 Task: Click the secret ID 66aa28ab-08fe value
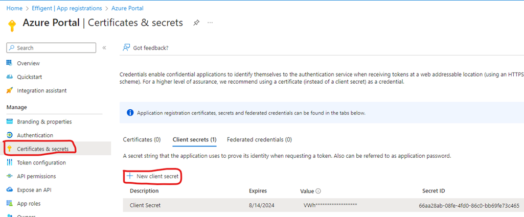pos(469,205)
